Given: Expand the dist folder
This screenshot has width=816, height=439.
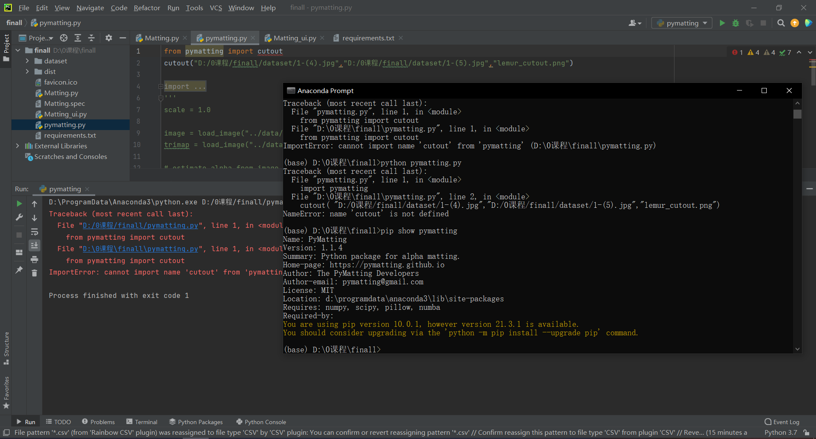Looking at the screenshot, I should (27, 71).
